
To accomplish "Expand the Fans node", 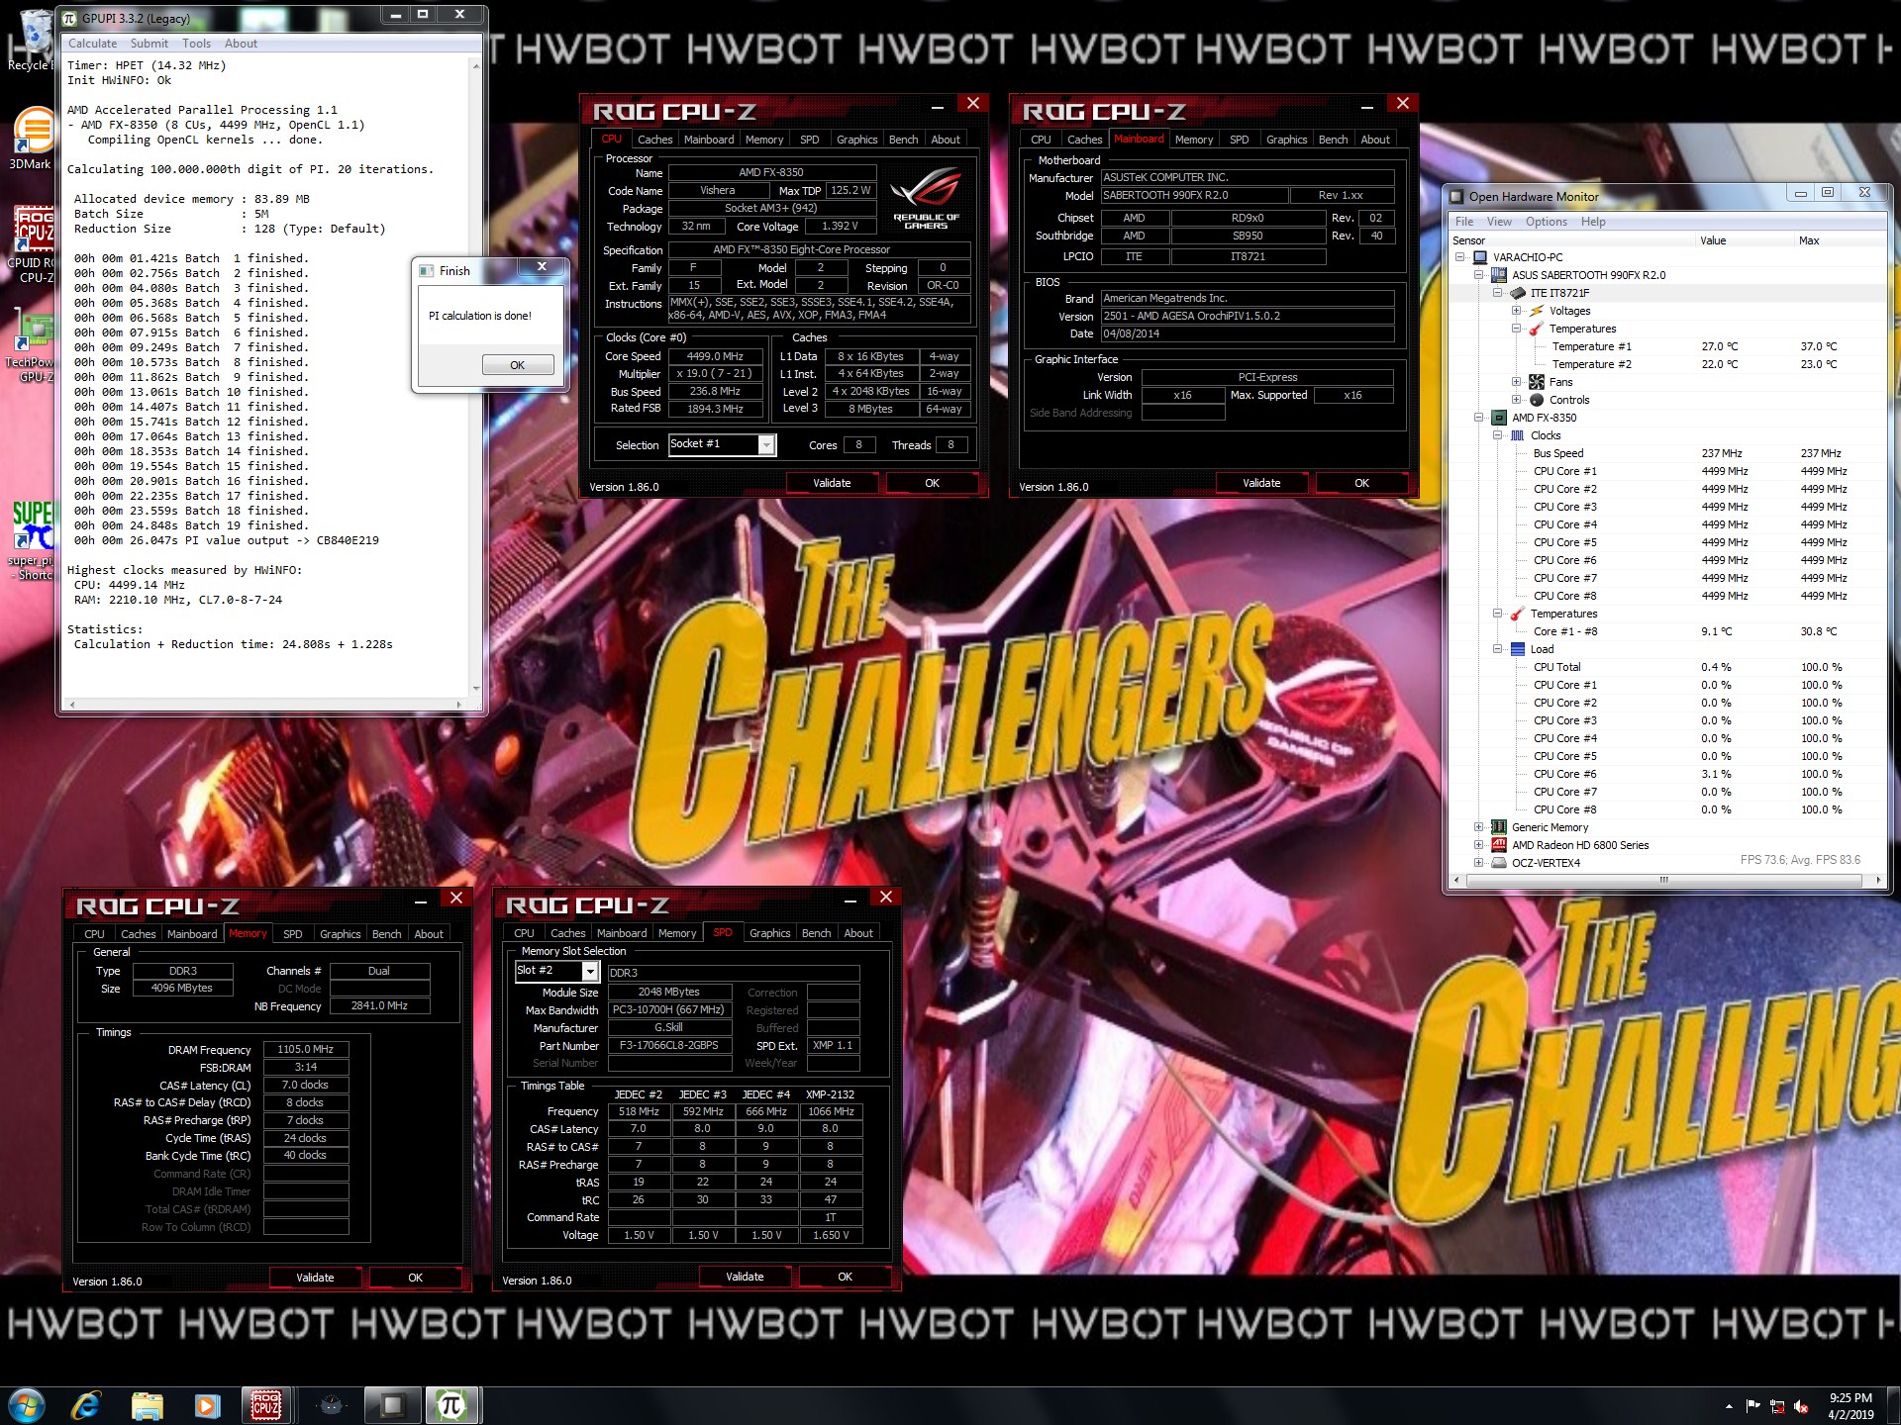I will tap(1516, 382).
